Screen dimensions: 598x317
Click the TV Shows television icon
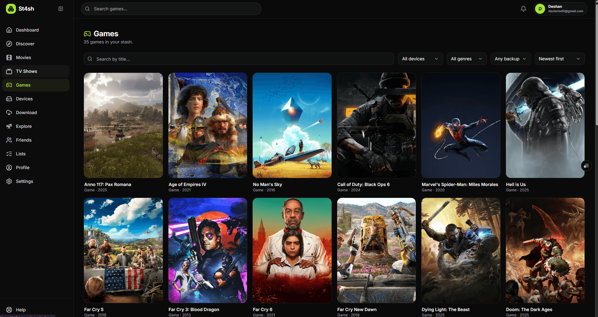click(x=9, y=71)
